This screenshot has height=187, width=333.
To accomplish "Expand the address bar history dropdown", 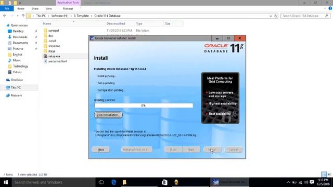I will [271, 16].
